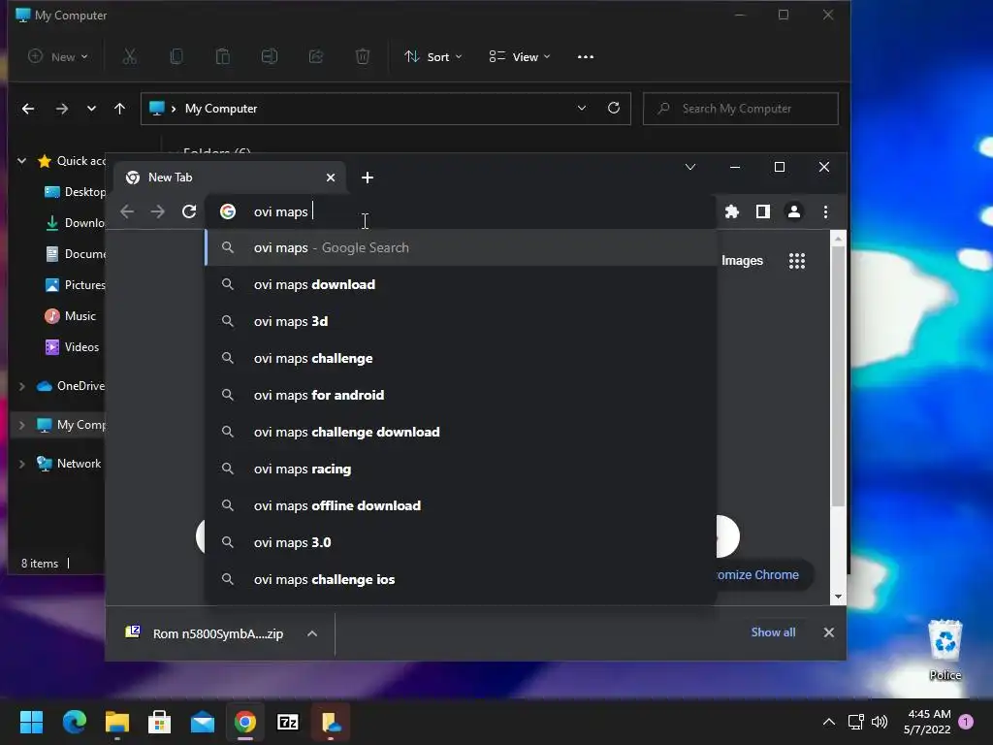993x745 pixels.
Task: Click Chrome's back arrow
Action: point(127,211)
